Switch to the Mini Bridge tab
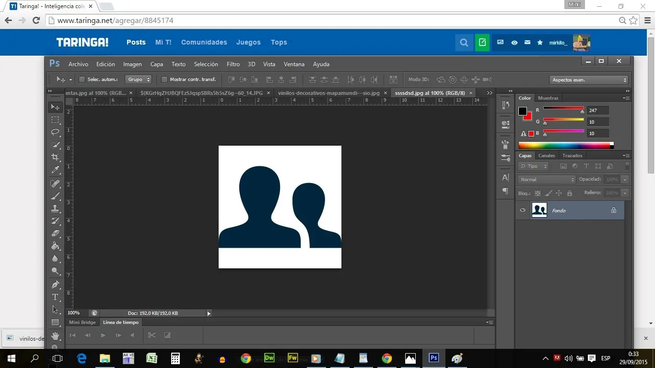 click(x=82, y=322)
